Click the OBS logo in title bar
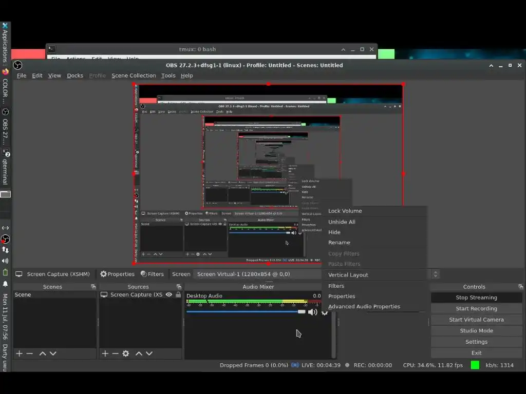The height and width of the screenshot is (394, 526). pyautogui.click(x=18, y=65)
